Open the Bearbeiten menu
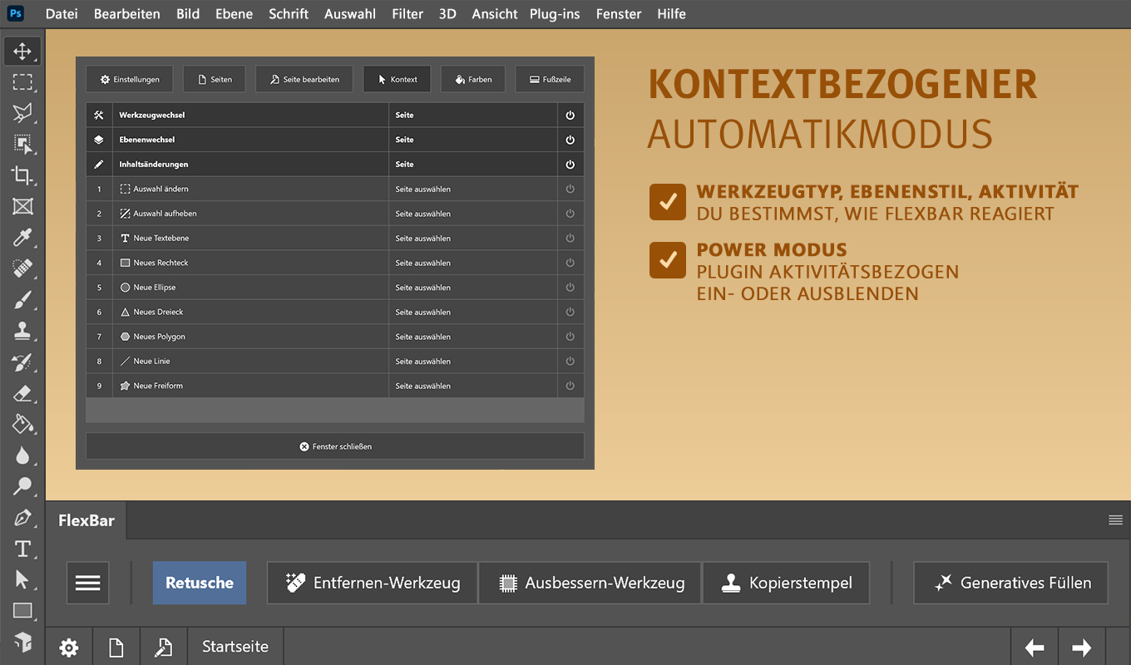 click(127, 14)
